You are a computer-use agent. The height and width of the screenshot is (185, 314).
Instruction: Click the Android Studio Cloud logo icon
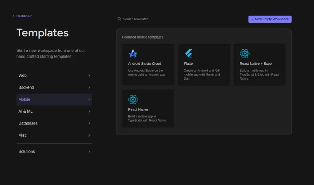[x=133, y=54]
